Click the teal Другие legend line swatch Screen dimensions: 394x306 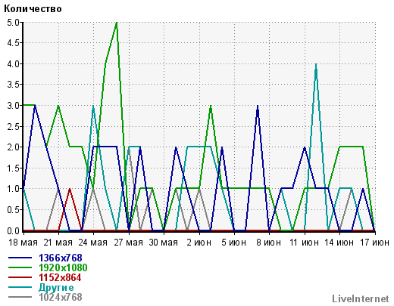coord(20,287)
